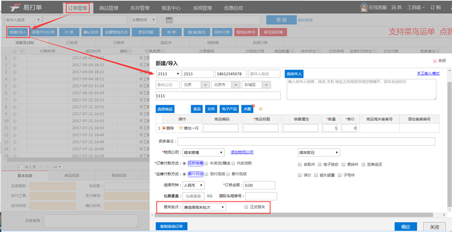Go to first page of order list
Viewport: 452px width, 232px height.
point(6,167)
